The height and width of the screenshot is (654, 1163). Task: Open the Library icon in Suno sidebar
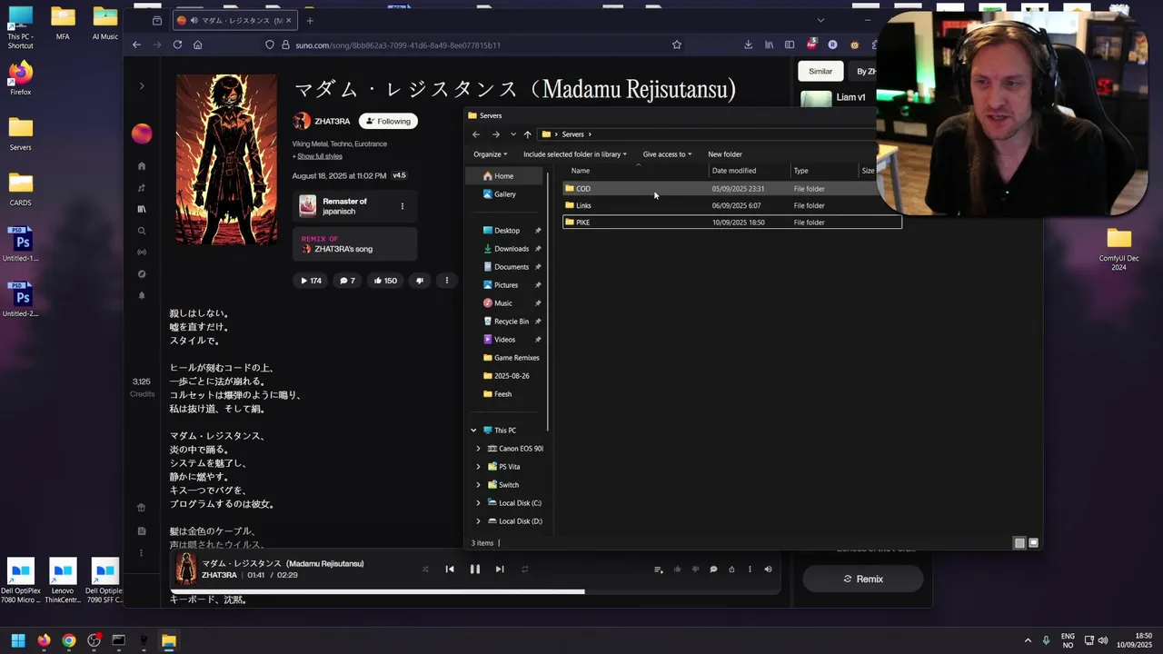pyautogui.click(x=142, y=209)
